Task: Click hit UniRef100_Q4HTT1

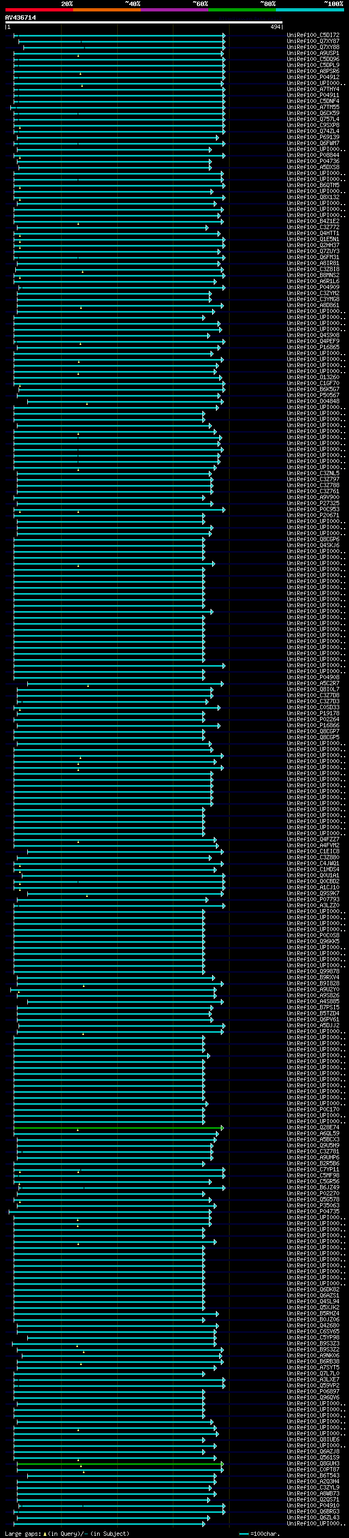Action: pos(313,233)
